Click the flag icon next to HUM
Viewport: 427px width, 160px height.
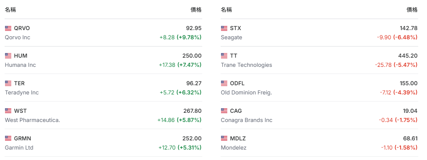[x=8, y=56]
